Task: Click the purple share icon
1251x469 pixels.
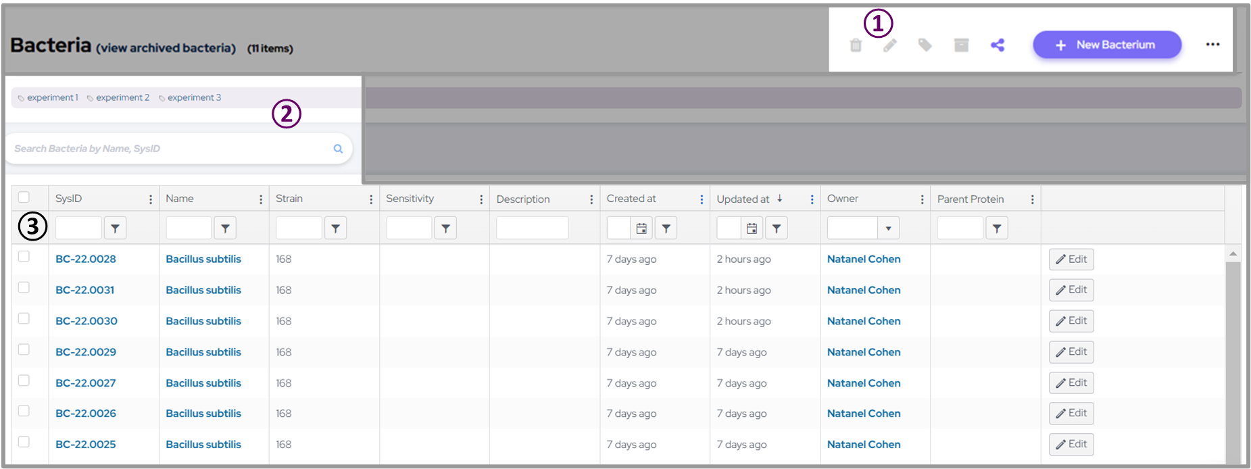Action: coord(997,45)
